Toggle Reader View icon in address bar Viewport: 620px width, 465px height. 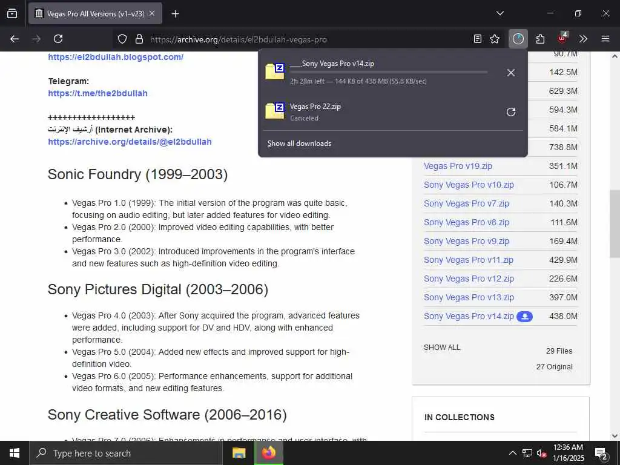click(478, 39)
